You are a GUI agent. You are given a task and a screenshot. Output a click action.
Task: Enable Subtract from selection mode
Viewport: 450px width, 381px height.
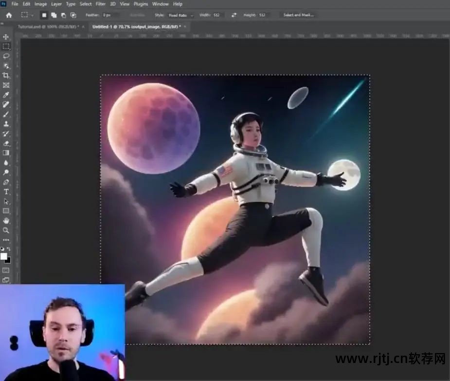click(63, 15)
